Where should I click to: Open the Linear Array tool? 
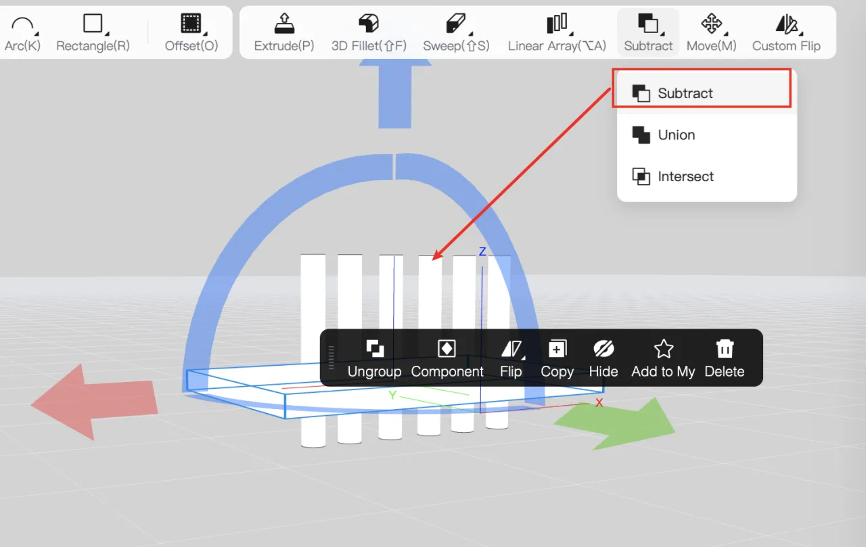[x=557, y=26]
